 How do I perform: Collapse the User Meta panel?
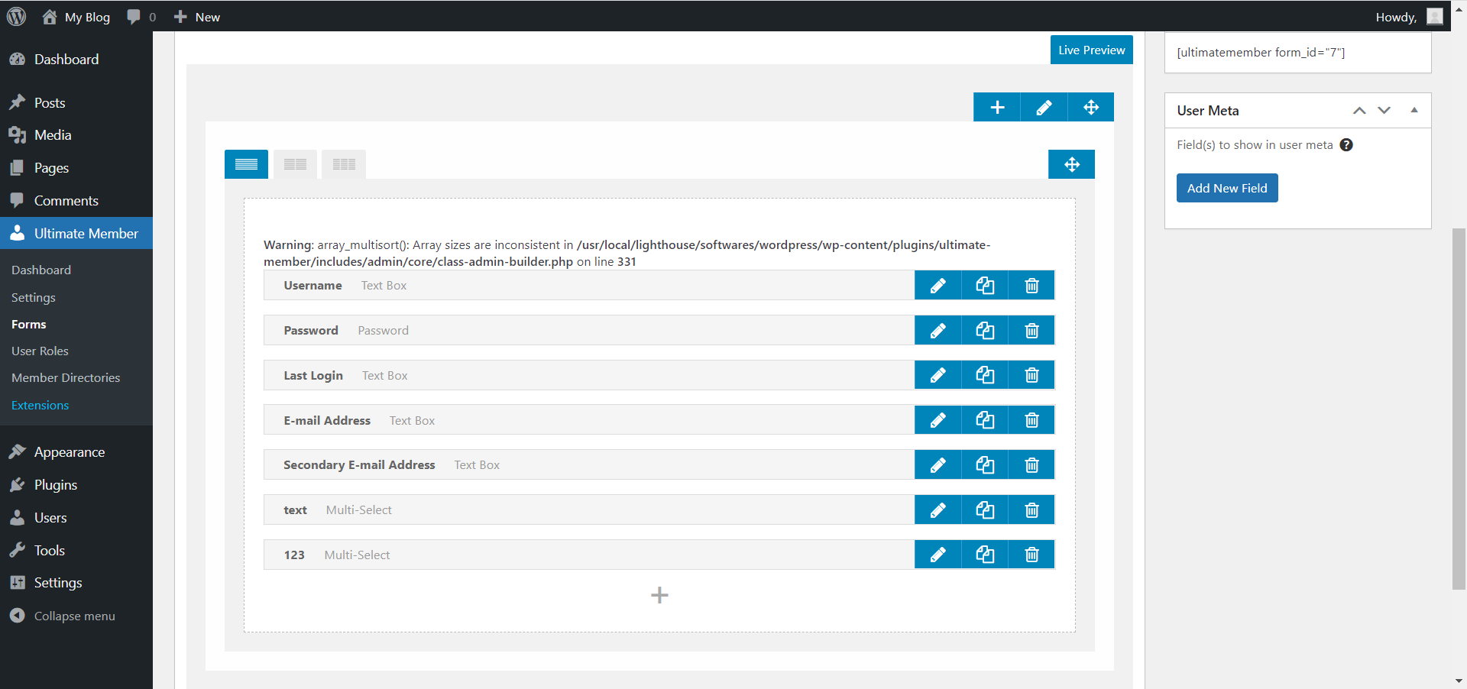point(1414,111)
